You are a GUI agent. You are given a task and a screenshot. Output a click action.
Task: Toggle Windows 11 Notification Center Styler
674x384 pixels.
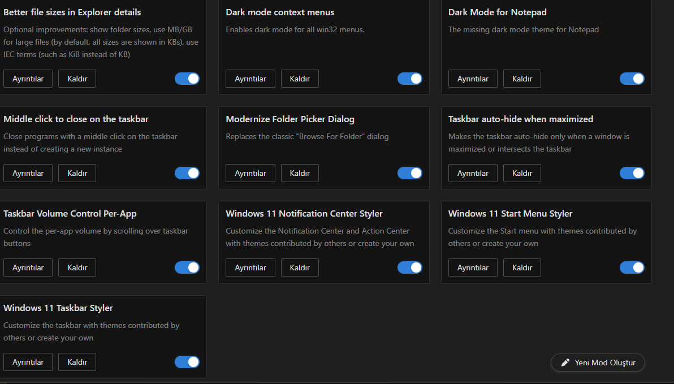409,267
